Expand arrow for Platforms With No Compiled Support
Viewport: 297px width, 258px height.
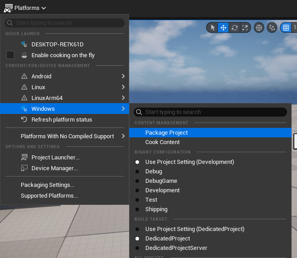[x=123, y=136]
